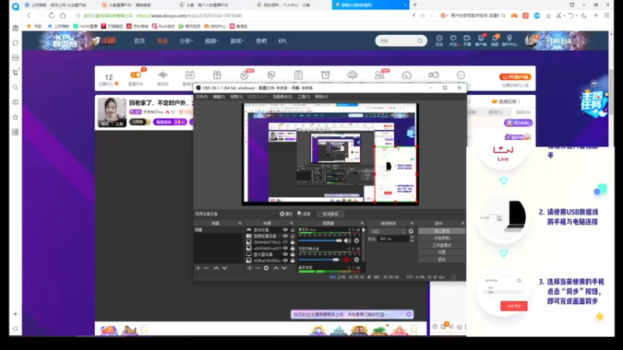
Task: Toggle lock on display capture source 显示器采集
Action: [x=293, y=254]
